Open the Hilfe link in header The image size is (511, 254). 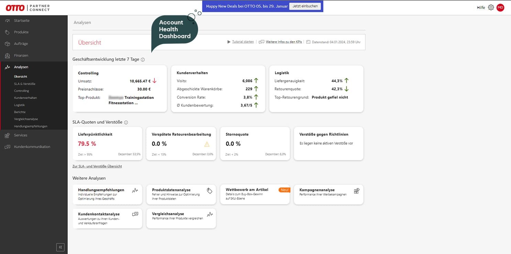click(x=481, y=8)
